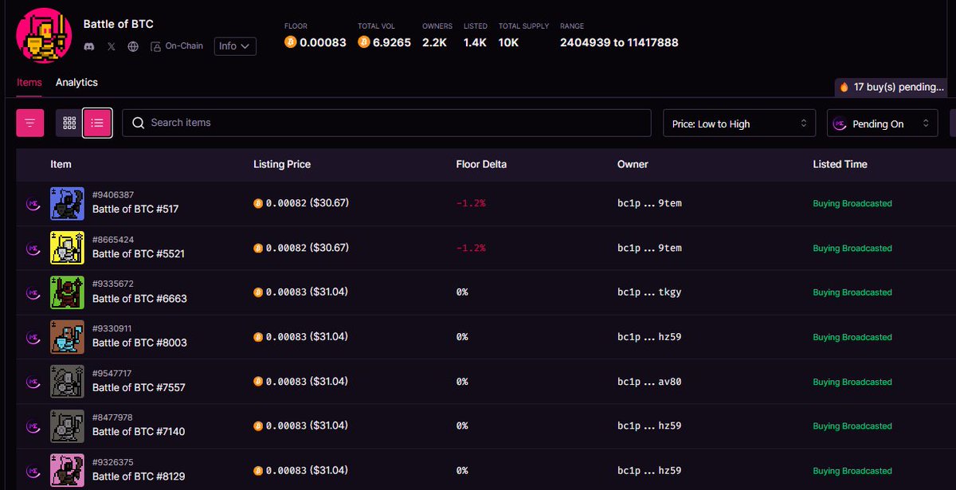
Task: Open the Battle of BTC #6663 thumbnail
Action: (67, 292)
